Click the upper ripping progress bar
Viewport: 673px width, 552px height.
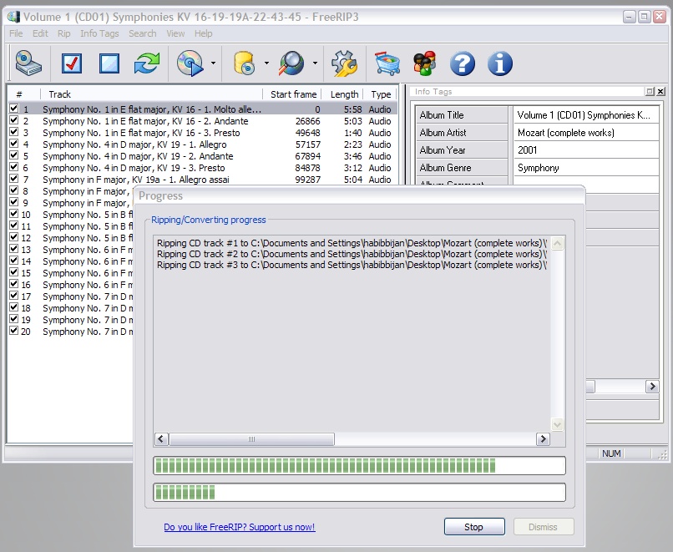[359, 466]
